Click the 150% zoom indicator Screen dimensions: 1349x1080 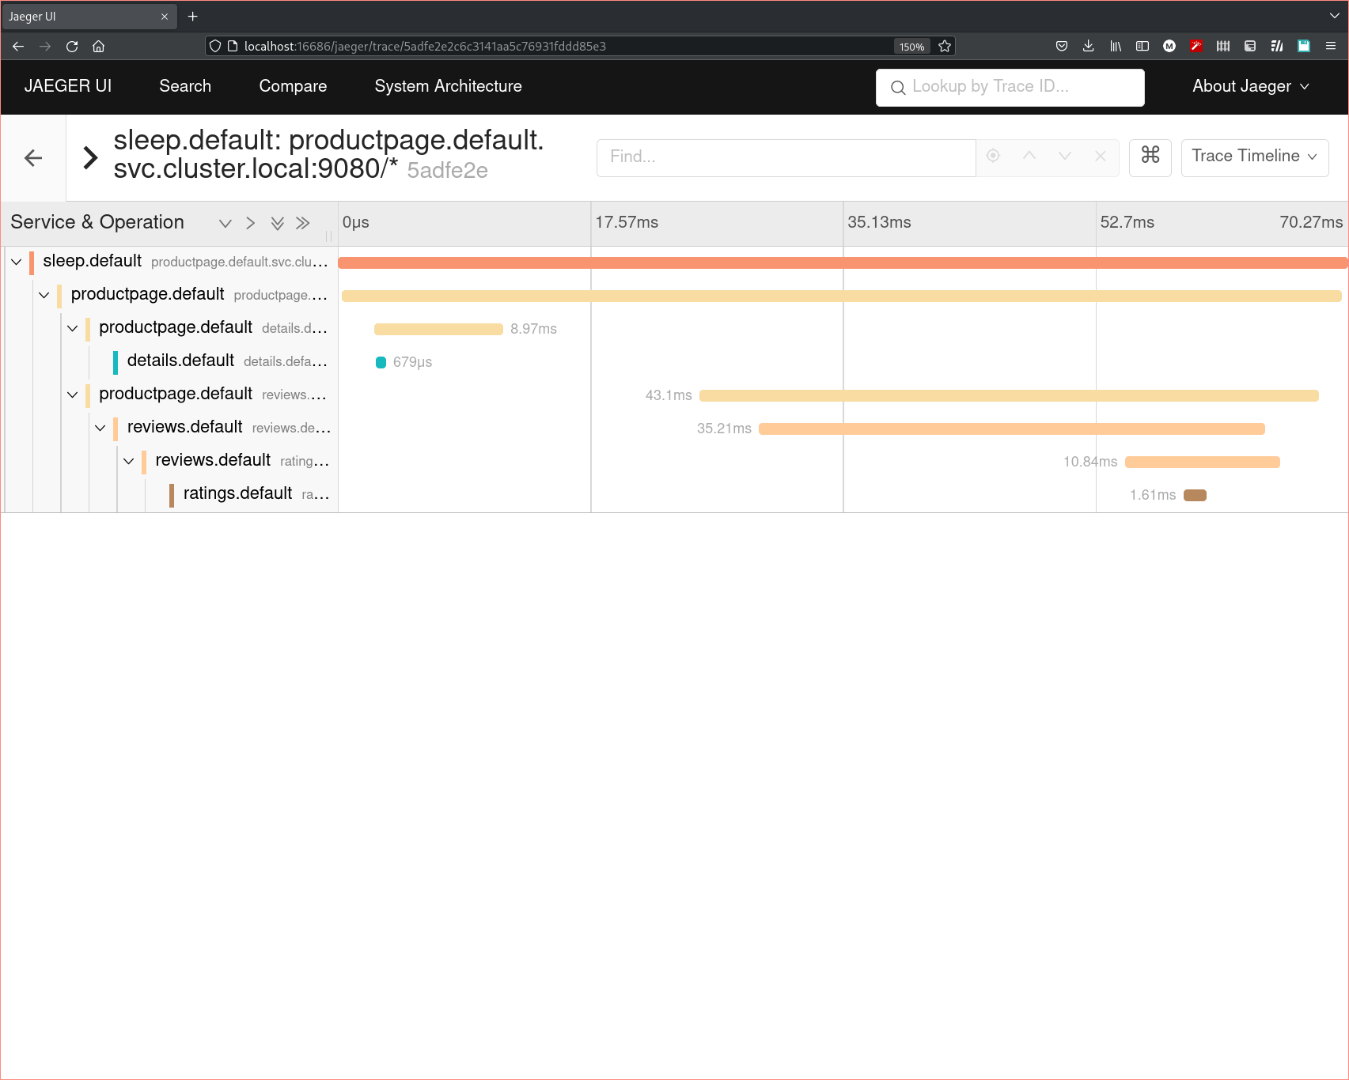click(x=911, y=47)
